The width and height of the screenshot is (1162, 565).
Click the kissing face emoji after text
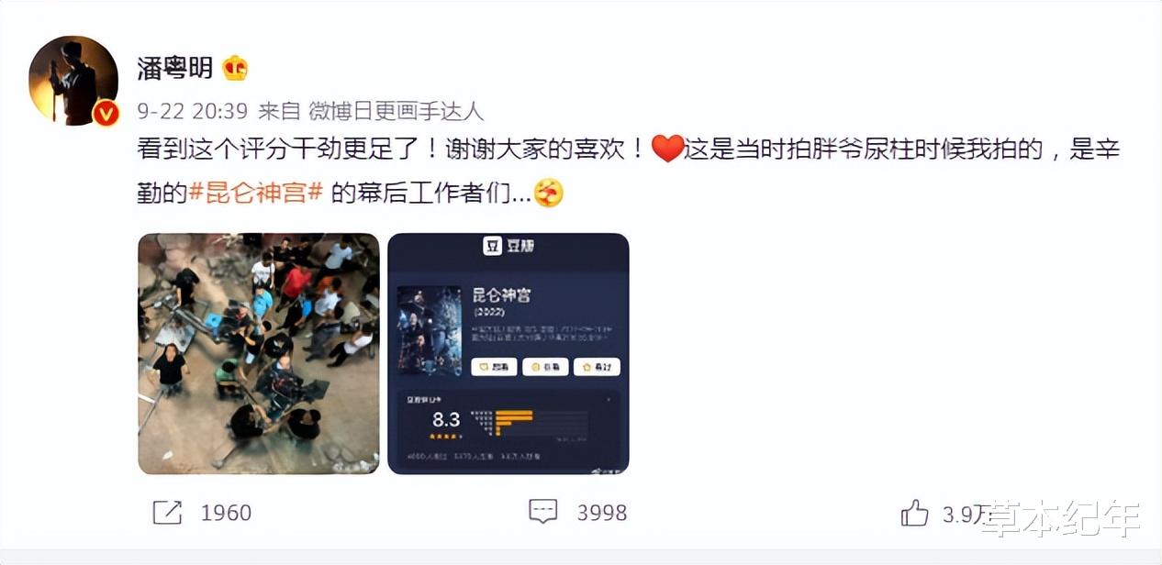[548, 193]
